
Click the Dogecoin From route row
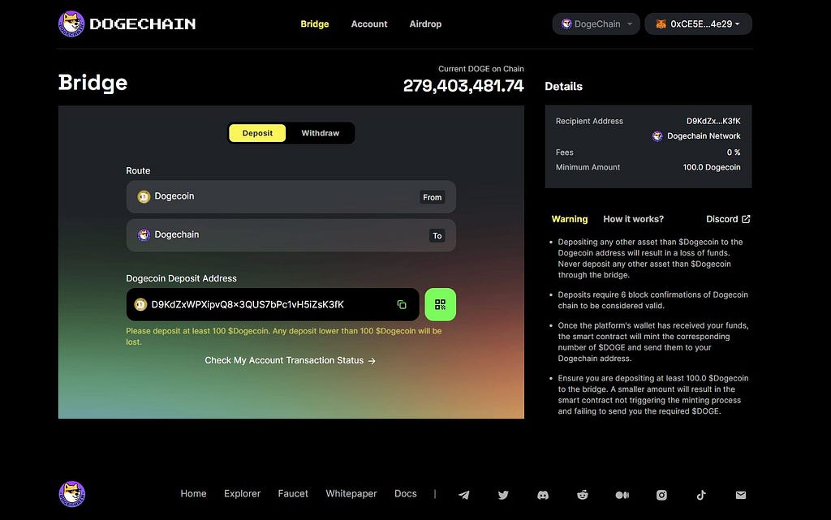(291, 196)
